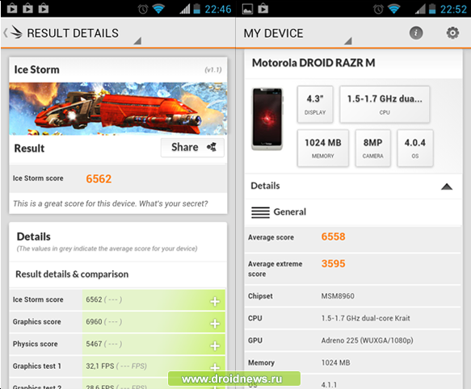This screenshot has width=471, height=389.
Task: Tap the picture notification icon in right status bar
Action: click(247, 9)
